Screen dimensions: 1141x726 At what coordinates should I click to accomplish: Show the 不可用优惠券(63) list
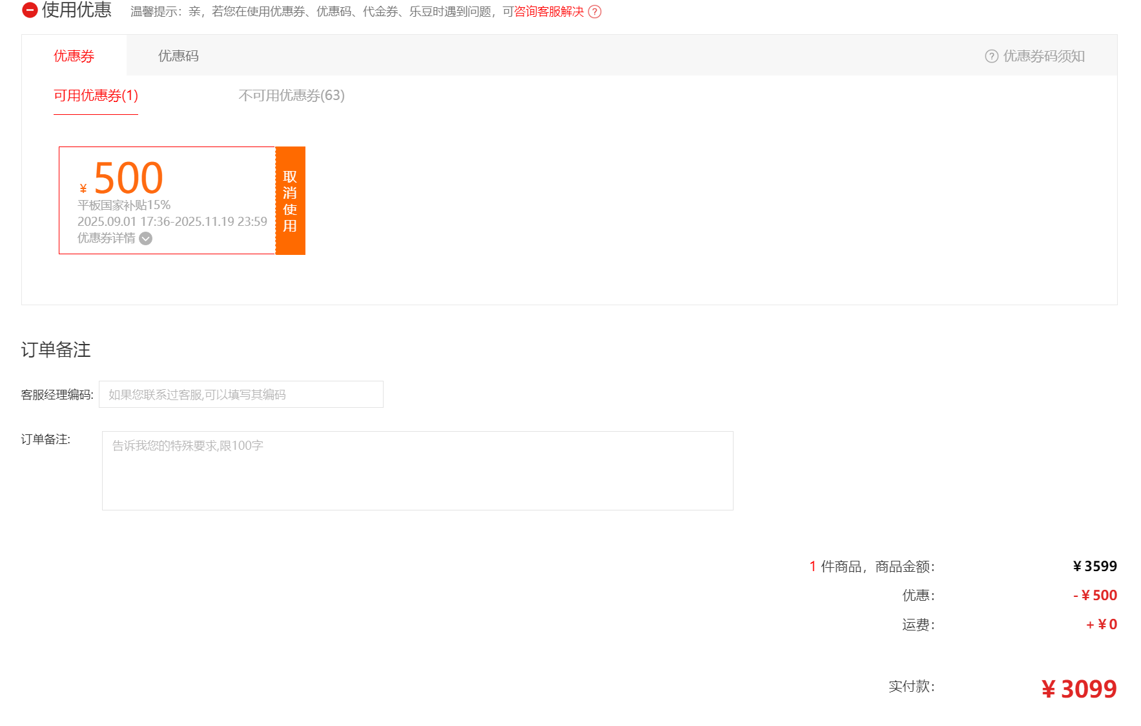coord(291,96)
